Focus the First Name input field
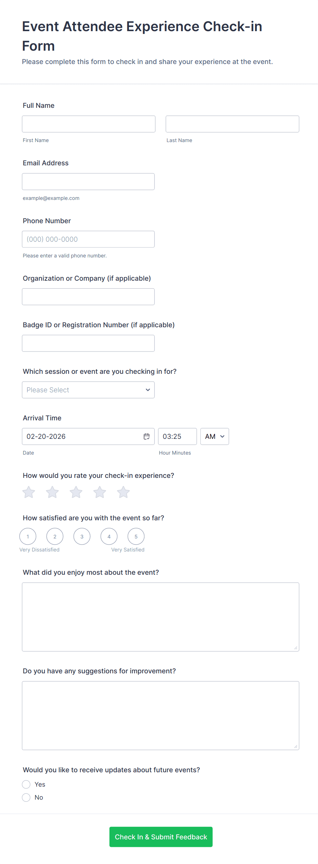 pyautogui.click(x=89, y=124)
